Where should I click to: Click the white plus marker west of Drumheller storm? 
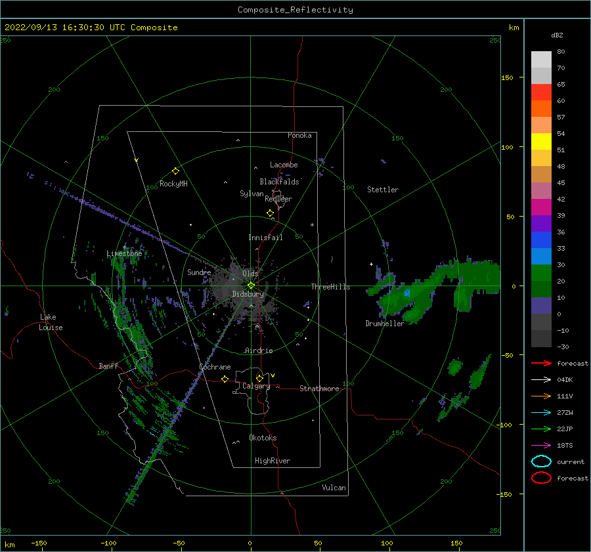click(x=371, y=264)
